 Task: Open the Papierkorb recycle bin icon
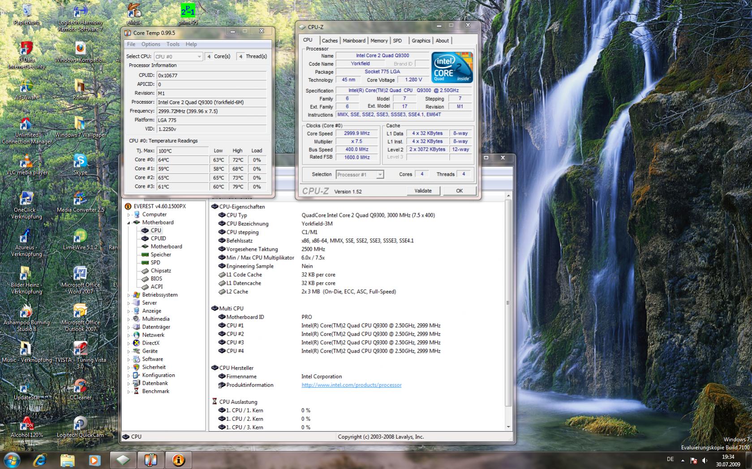[26, 13]
